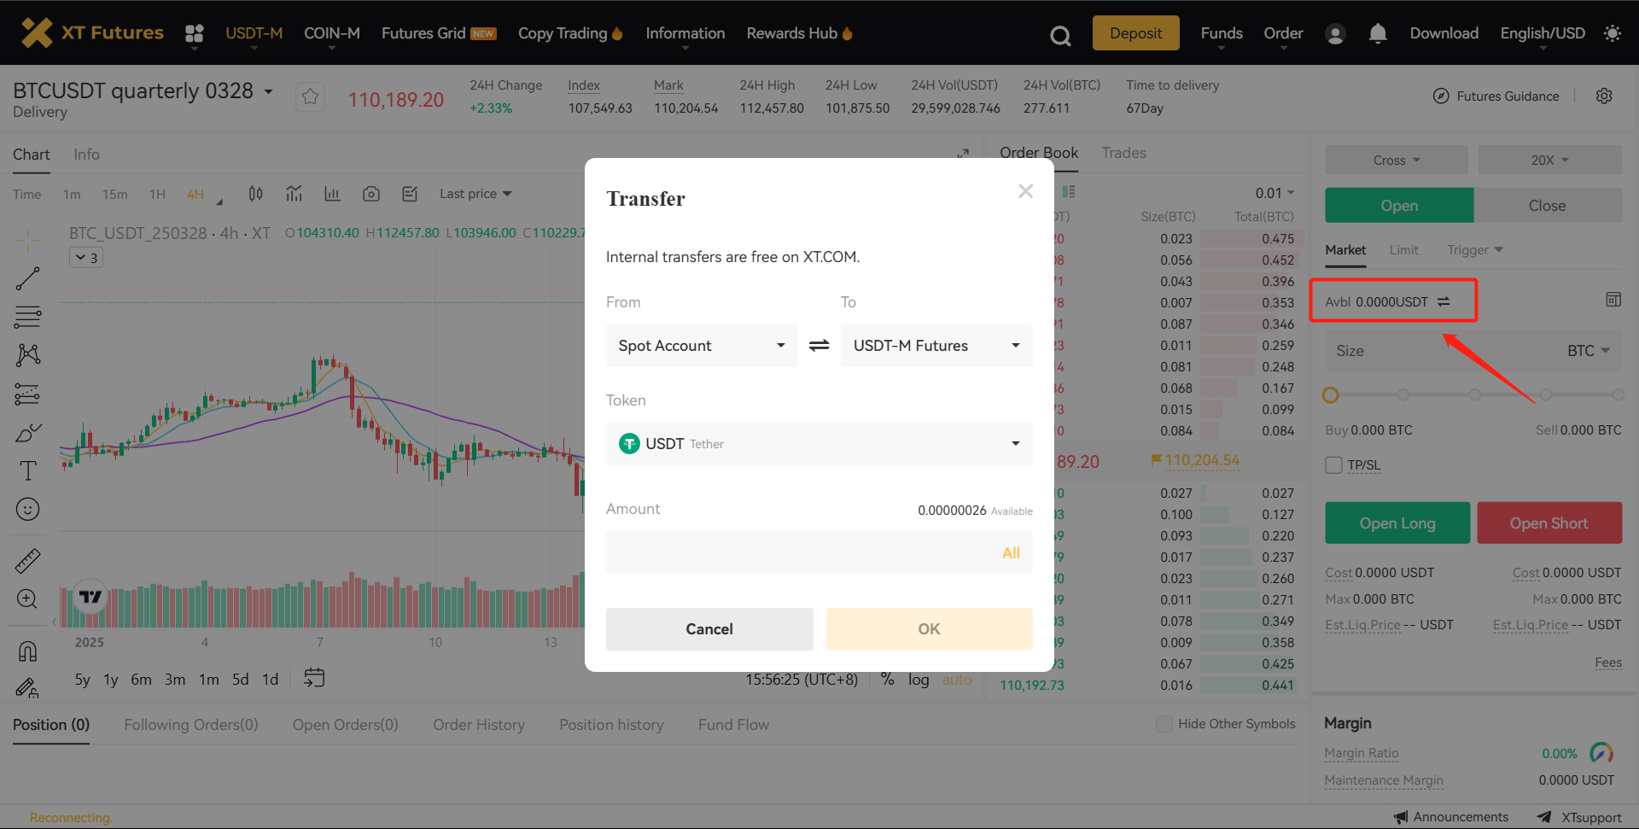Click the Open Long button
The height and width of the screenshot is (829, 1639).
click(x=1397, y=523)
